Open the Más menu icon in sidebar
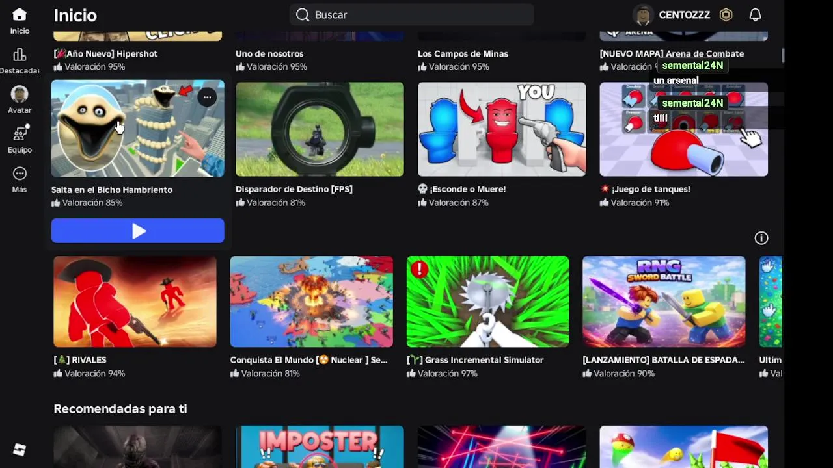Image resolution: width=833 pixels, height=468 pixels. coord(20,174)
